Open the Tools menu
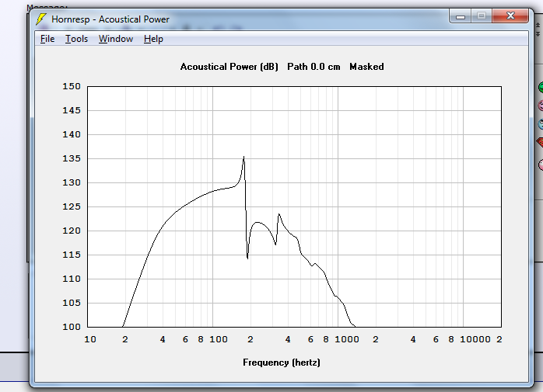543x392 pixels. (x=76, y=39)
